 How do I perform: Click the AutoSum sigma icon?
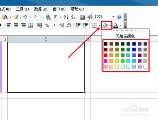pyautogui.click(x=55, y=17)
